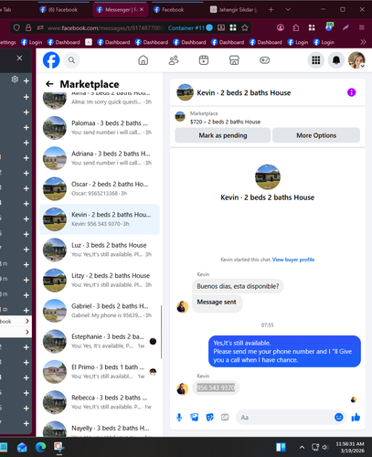Image resolution: width=372 pixels, height=457 pixels.
Task: Open Palomaa 3 beds 2 baths chat
Action: (100, 128)
